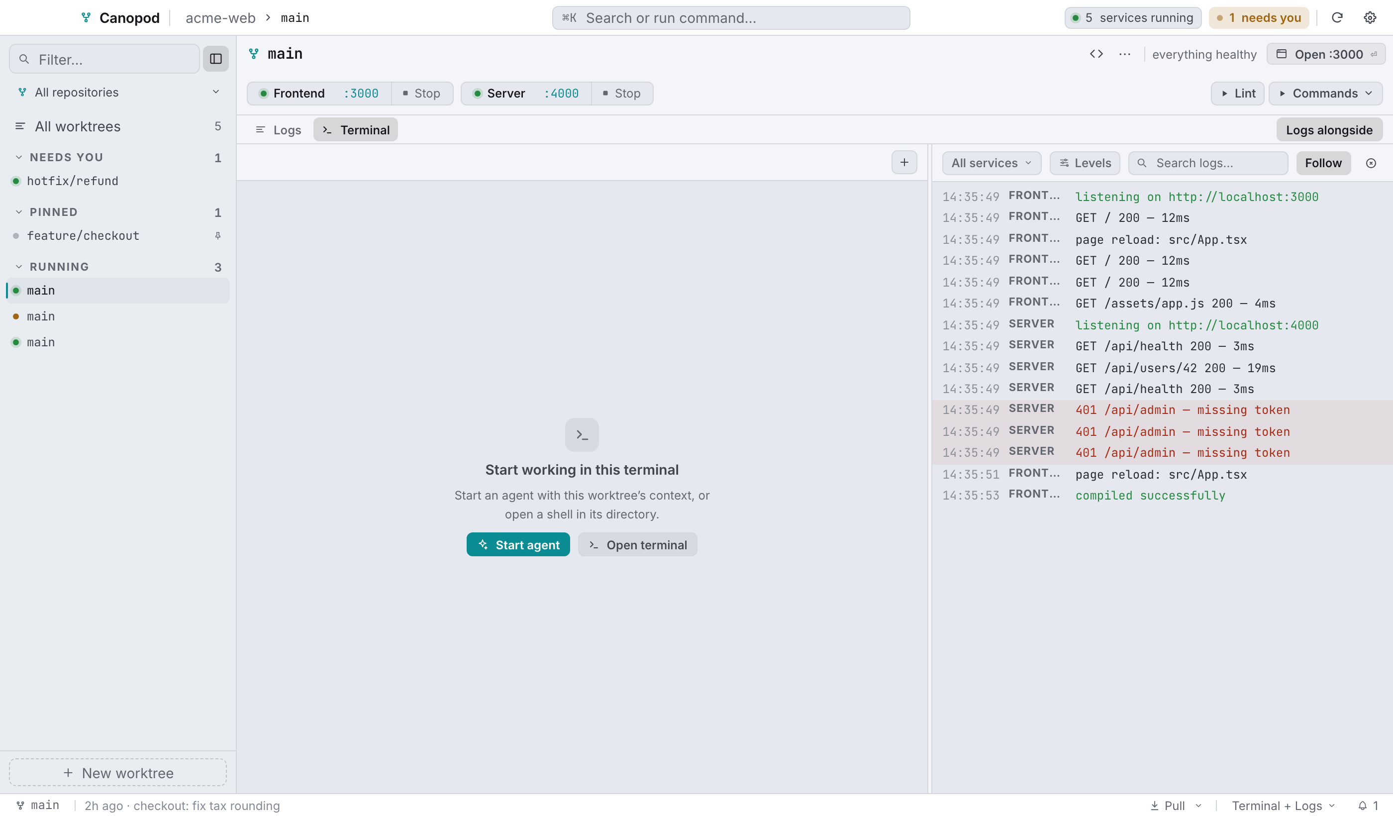Open the three-dot more options menu
1393x816 pixels.
pos(1124,54)
